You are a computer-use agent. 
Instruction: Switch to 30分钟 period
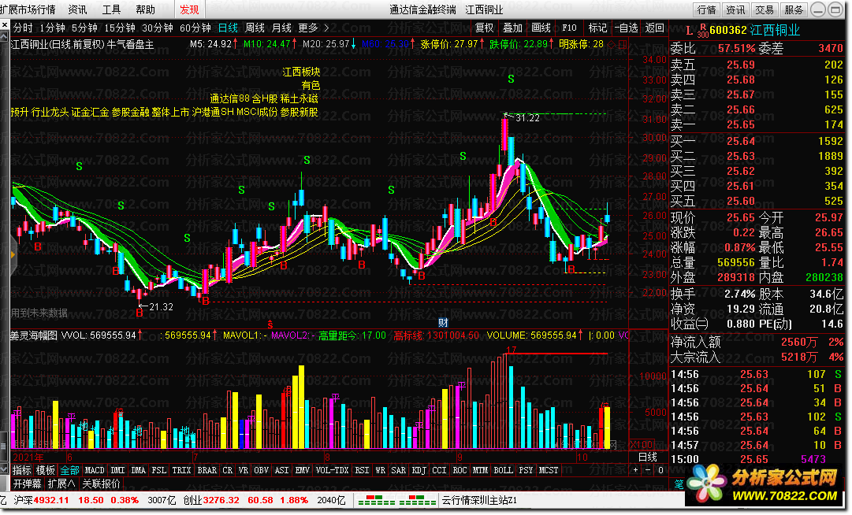click(x=158, y=28)
